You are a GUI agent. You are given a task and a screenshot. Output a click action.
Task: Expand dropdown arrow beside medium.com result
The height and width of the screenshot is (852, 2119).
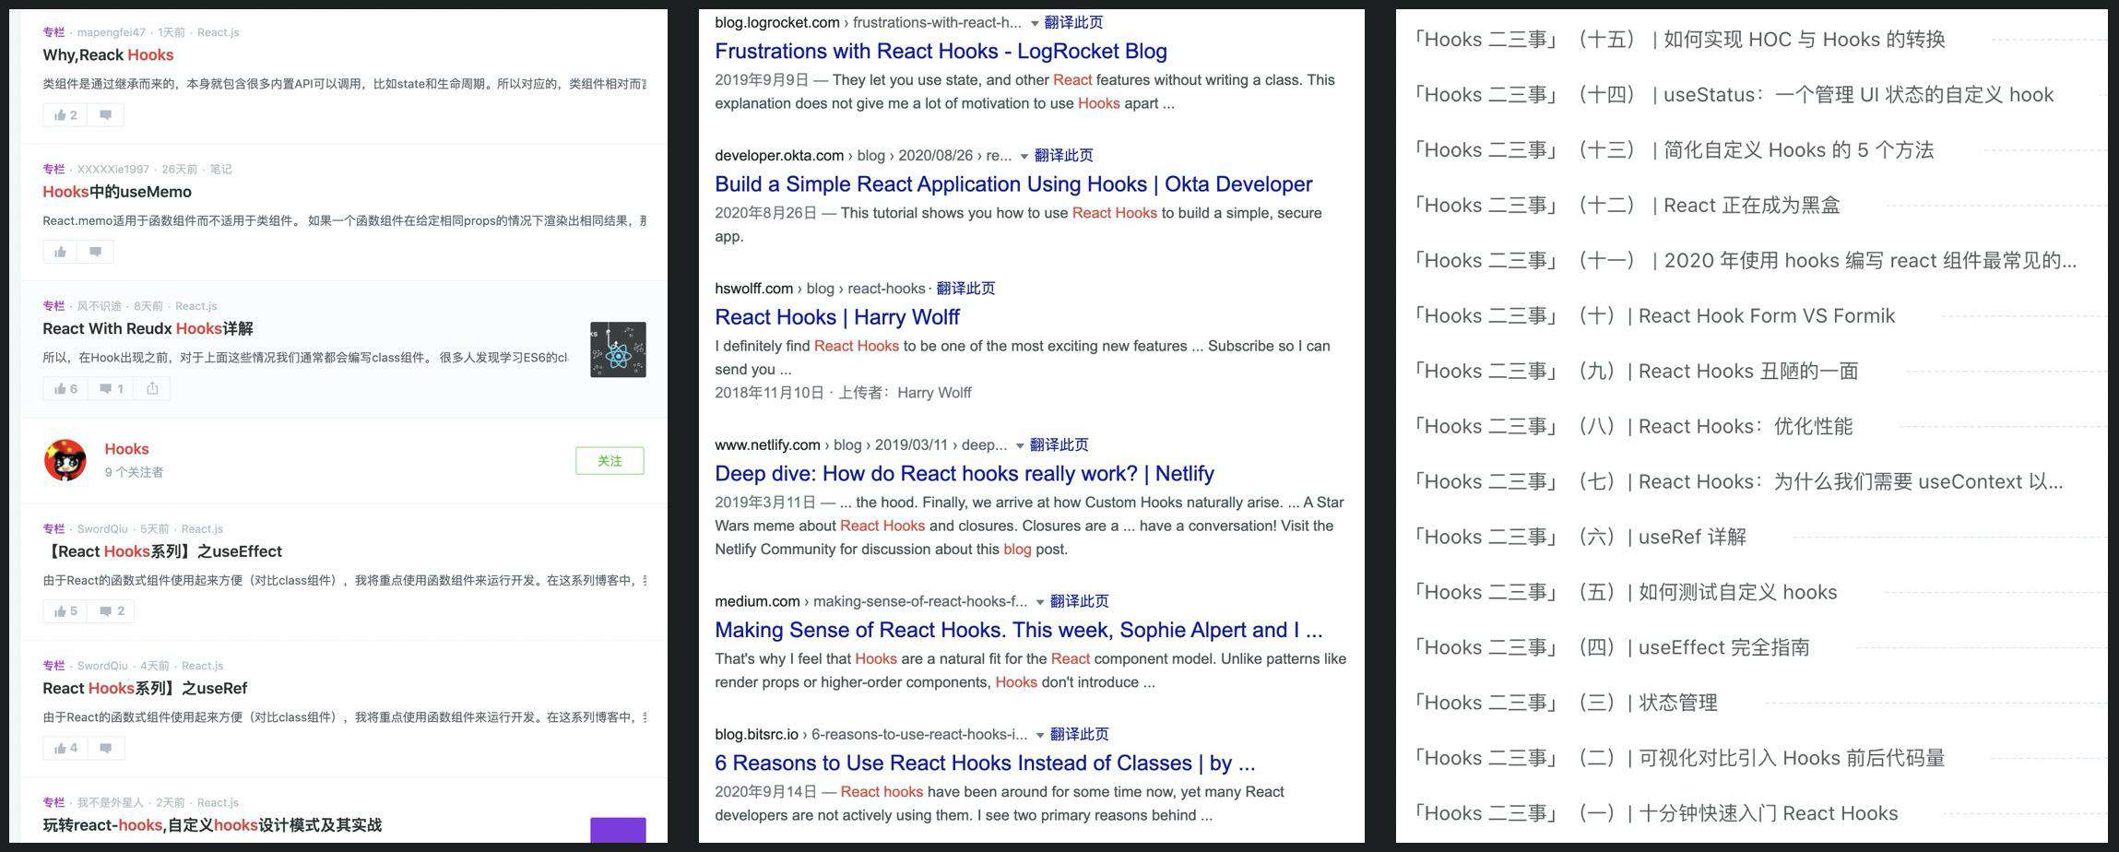(x=1040, y=602)
